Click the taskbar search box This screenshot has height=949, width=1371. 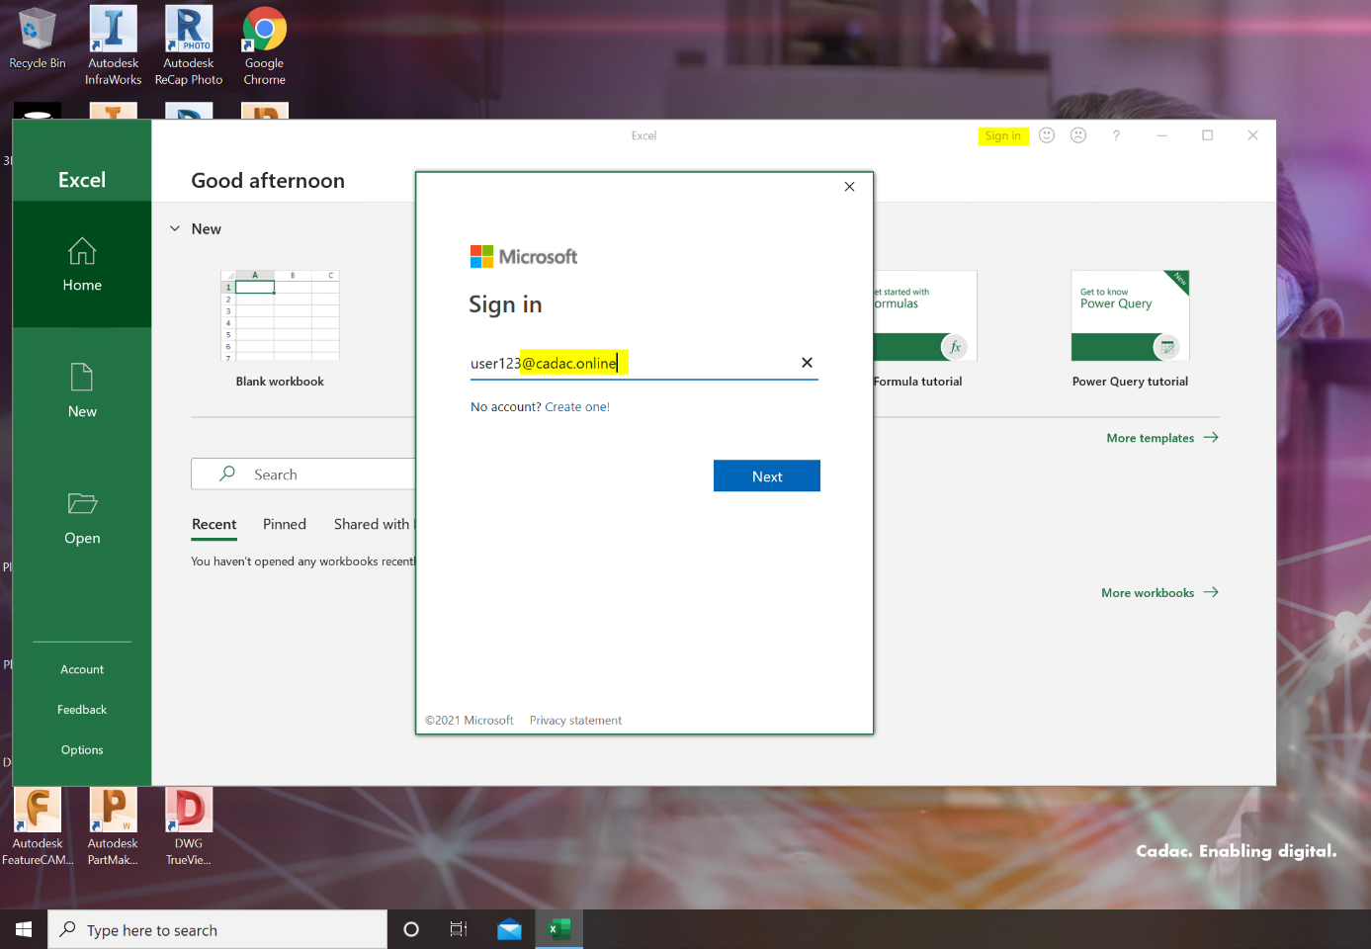(217, 930)
